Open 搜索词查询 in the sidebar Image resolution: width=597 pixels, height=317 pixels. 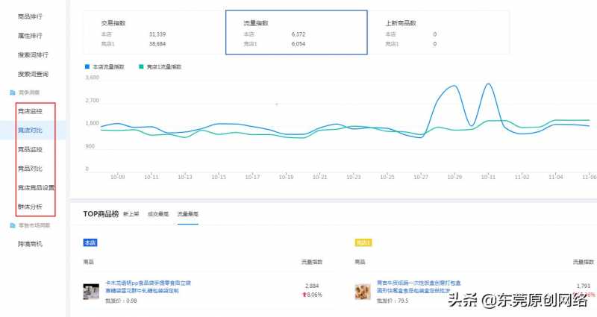pyautogui.click(x=33, y=74)
